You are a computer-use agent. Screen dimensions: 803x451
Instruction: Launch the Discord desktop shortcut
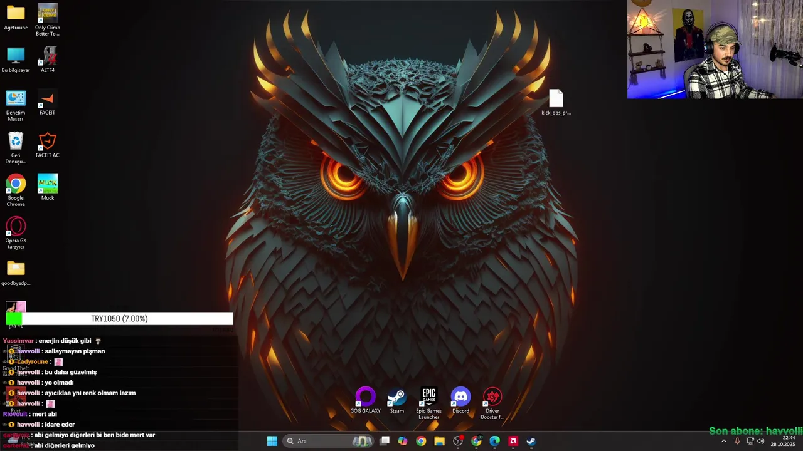pyautogui.click(x=461, y=401)
